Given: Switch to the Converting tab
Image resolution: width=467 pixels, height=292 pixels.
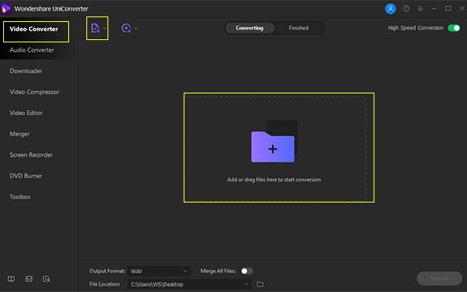Looking at the screenshot, I should click(x=250, y=28).
